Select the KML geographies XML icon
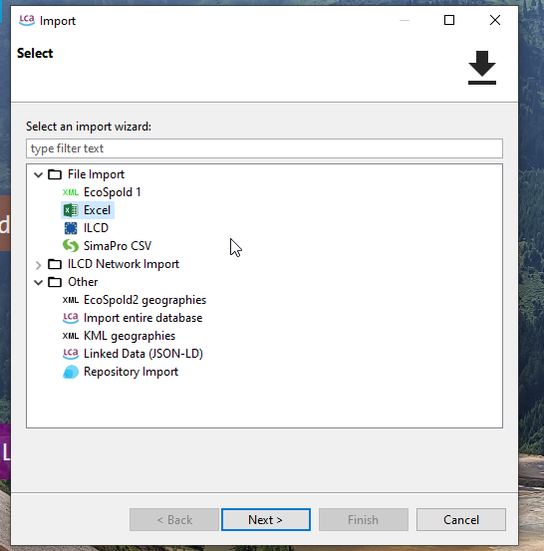544x551 pixels. tap(71, 336)
